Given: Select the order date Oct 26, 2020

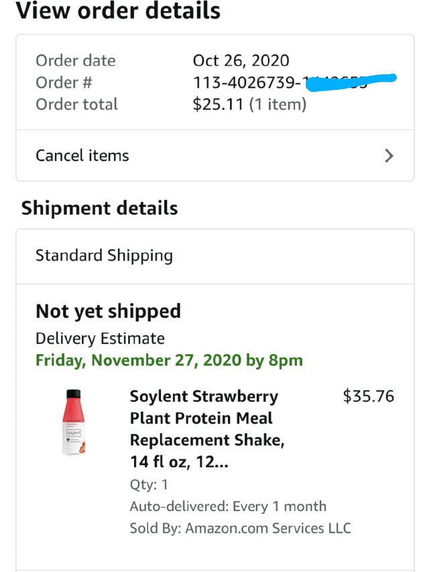Looking at the screenshot, I should coord(240,60).
